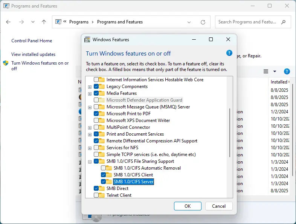Click Cancel in Windows Features dialog
The height and width of the screenshot is (224, 296).
pos(219,206)
